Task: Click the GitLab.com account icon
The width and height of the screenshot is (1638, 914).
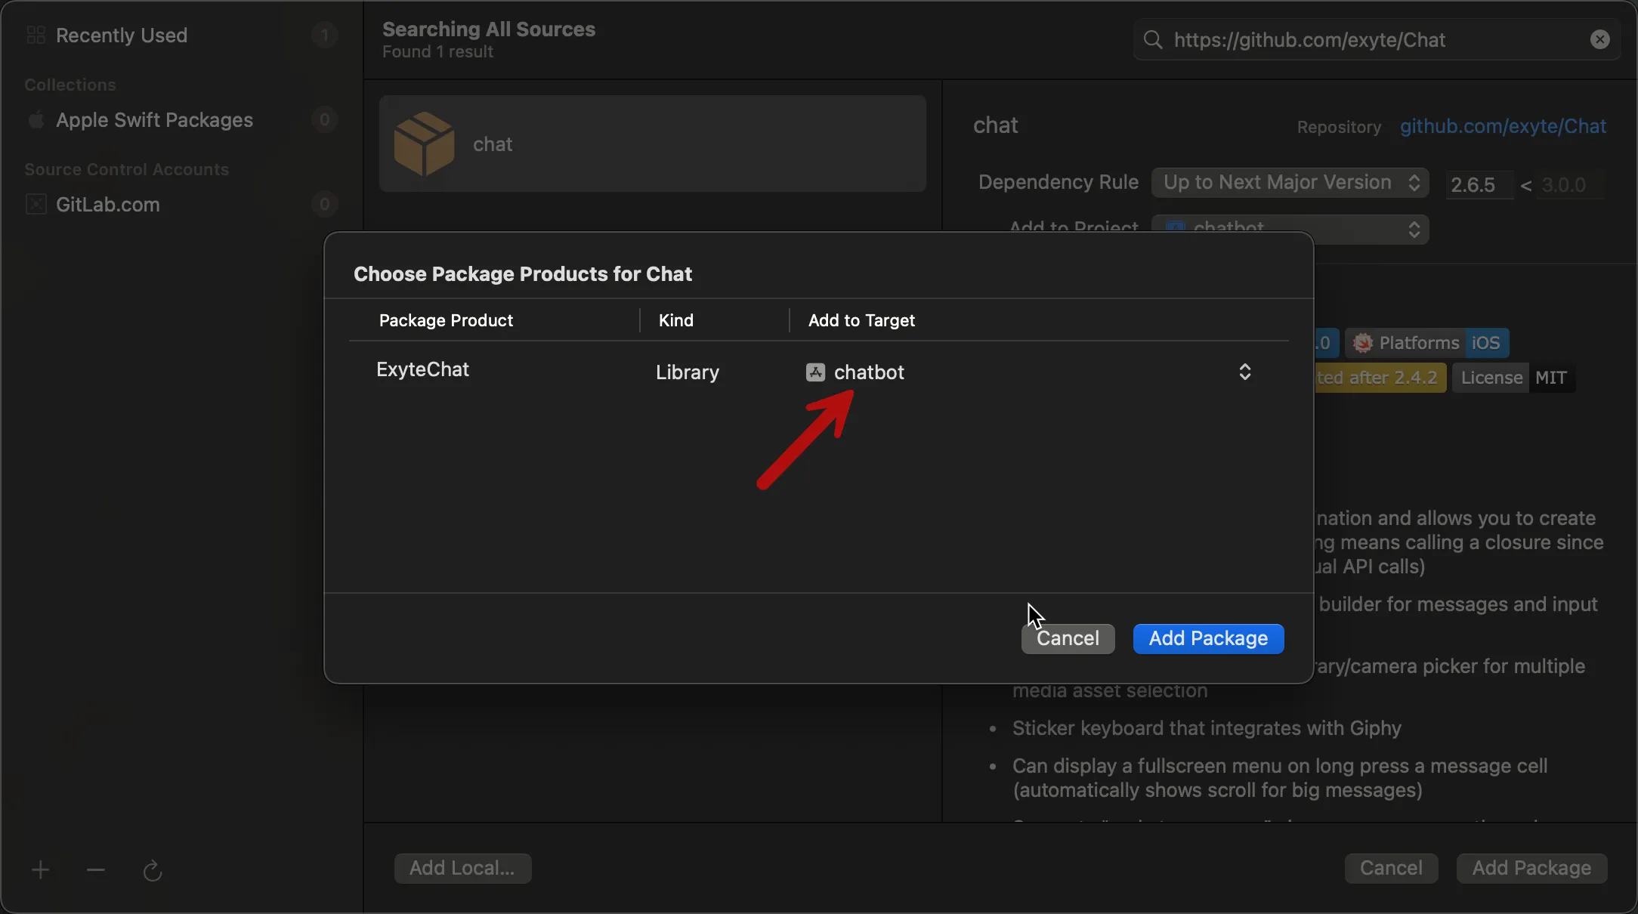Action: pos(36,205)
